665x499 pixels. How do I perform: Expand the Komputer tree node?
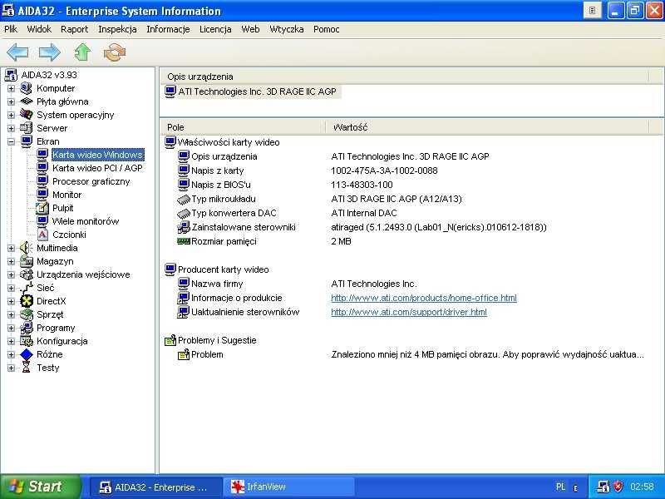coord(11,88)
